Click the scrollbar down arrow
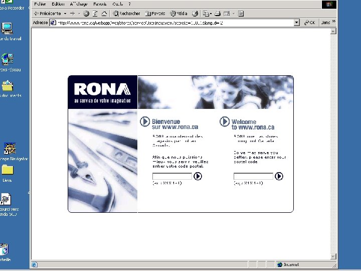361x271 pixels. [333, 256]
